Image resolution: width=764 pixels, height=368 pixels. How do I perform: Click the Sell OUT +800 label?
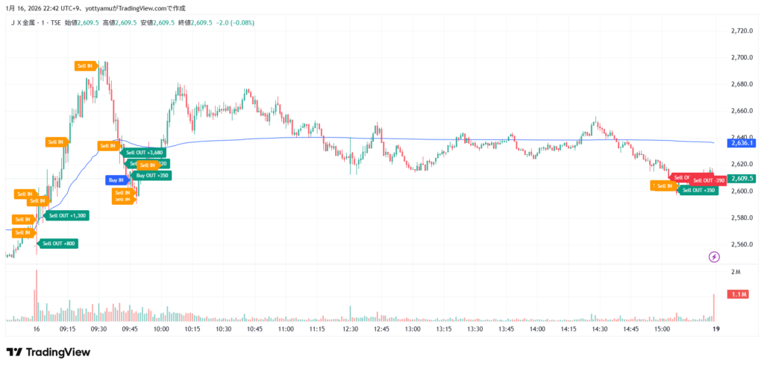click(58, 243)
